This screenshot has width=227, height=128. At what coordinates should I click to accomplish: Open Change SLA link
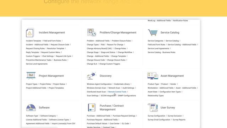coord(92,64)
